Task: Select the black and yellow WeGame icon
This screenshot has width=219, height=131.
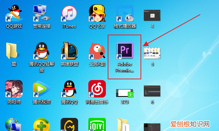Action: pos(69,124)
